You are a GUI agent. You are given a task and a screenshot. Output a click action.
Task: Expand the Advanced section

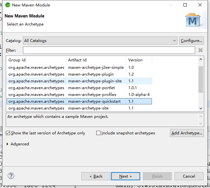click(x=7, y=144)
